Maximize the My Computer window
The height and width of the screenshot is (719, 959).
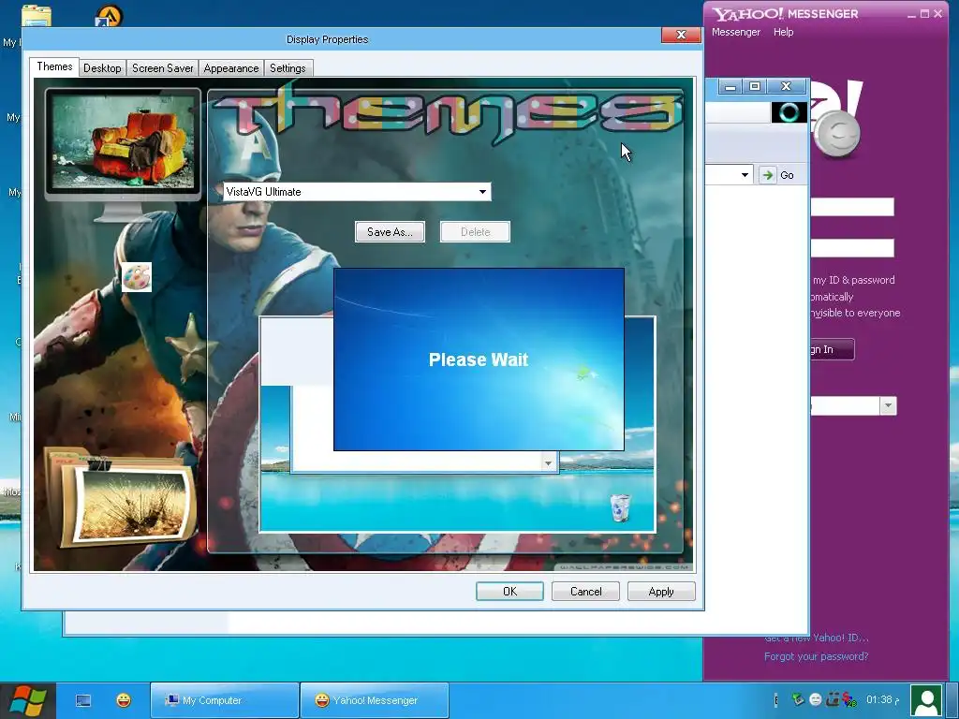click(x=755, y=86)
